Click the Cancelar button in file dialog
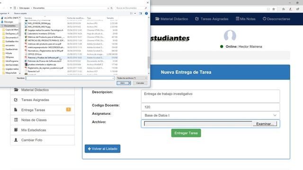This screenshot has height=170, width=303. [140, 83]
